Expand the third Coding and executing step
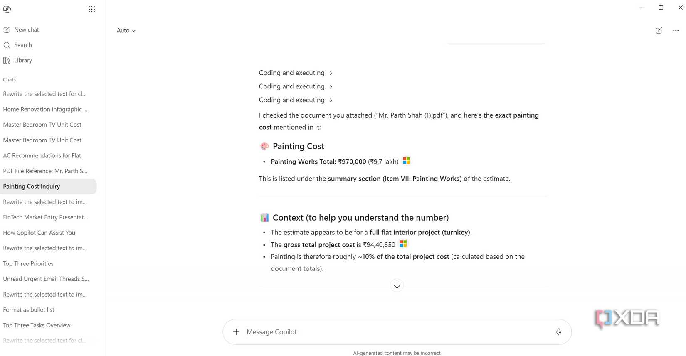Screen dimensions: 686x356 point(296,100)
